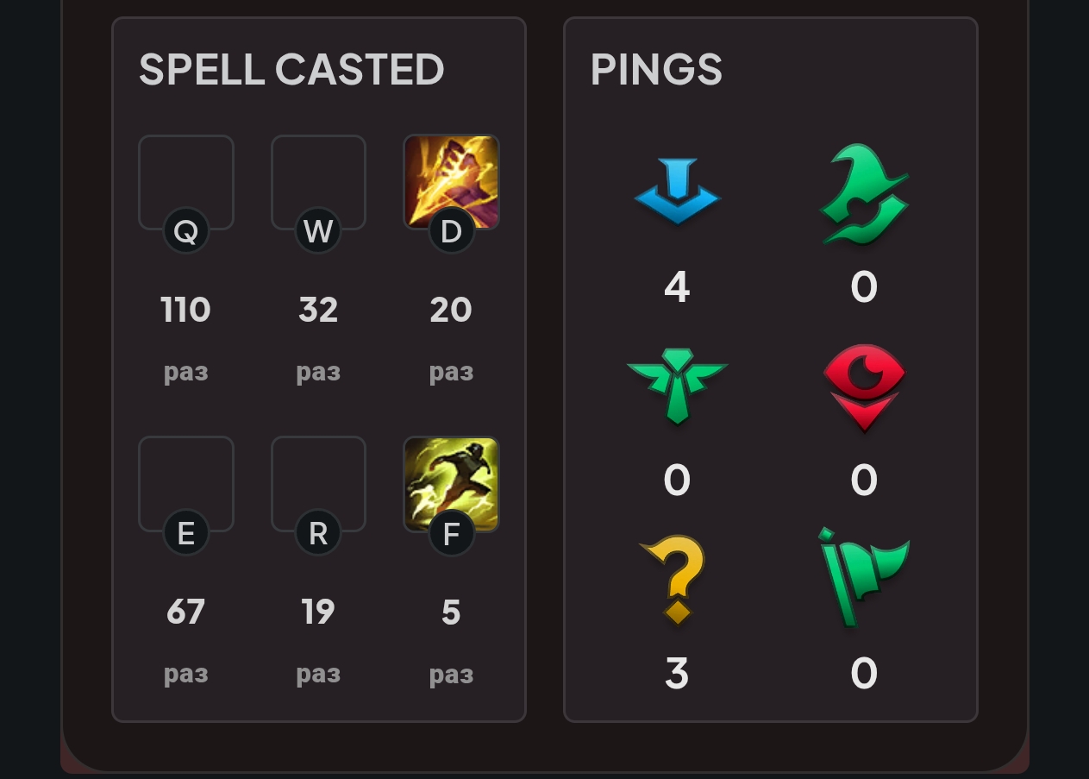Click the retreat ping count 4
1089x779 pixels.
[x=677, y=286]
